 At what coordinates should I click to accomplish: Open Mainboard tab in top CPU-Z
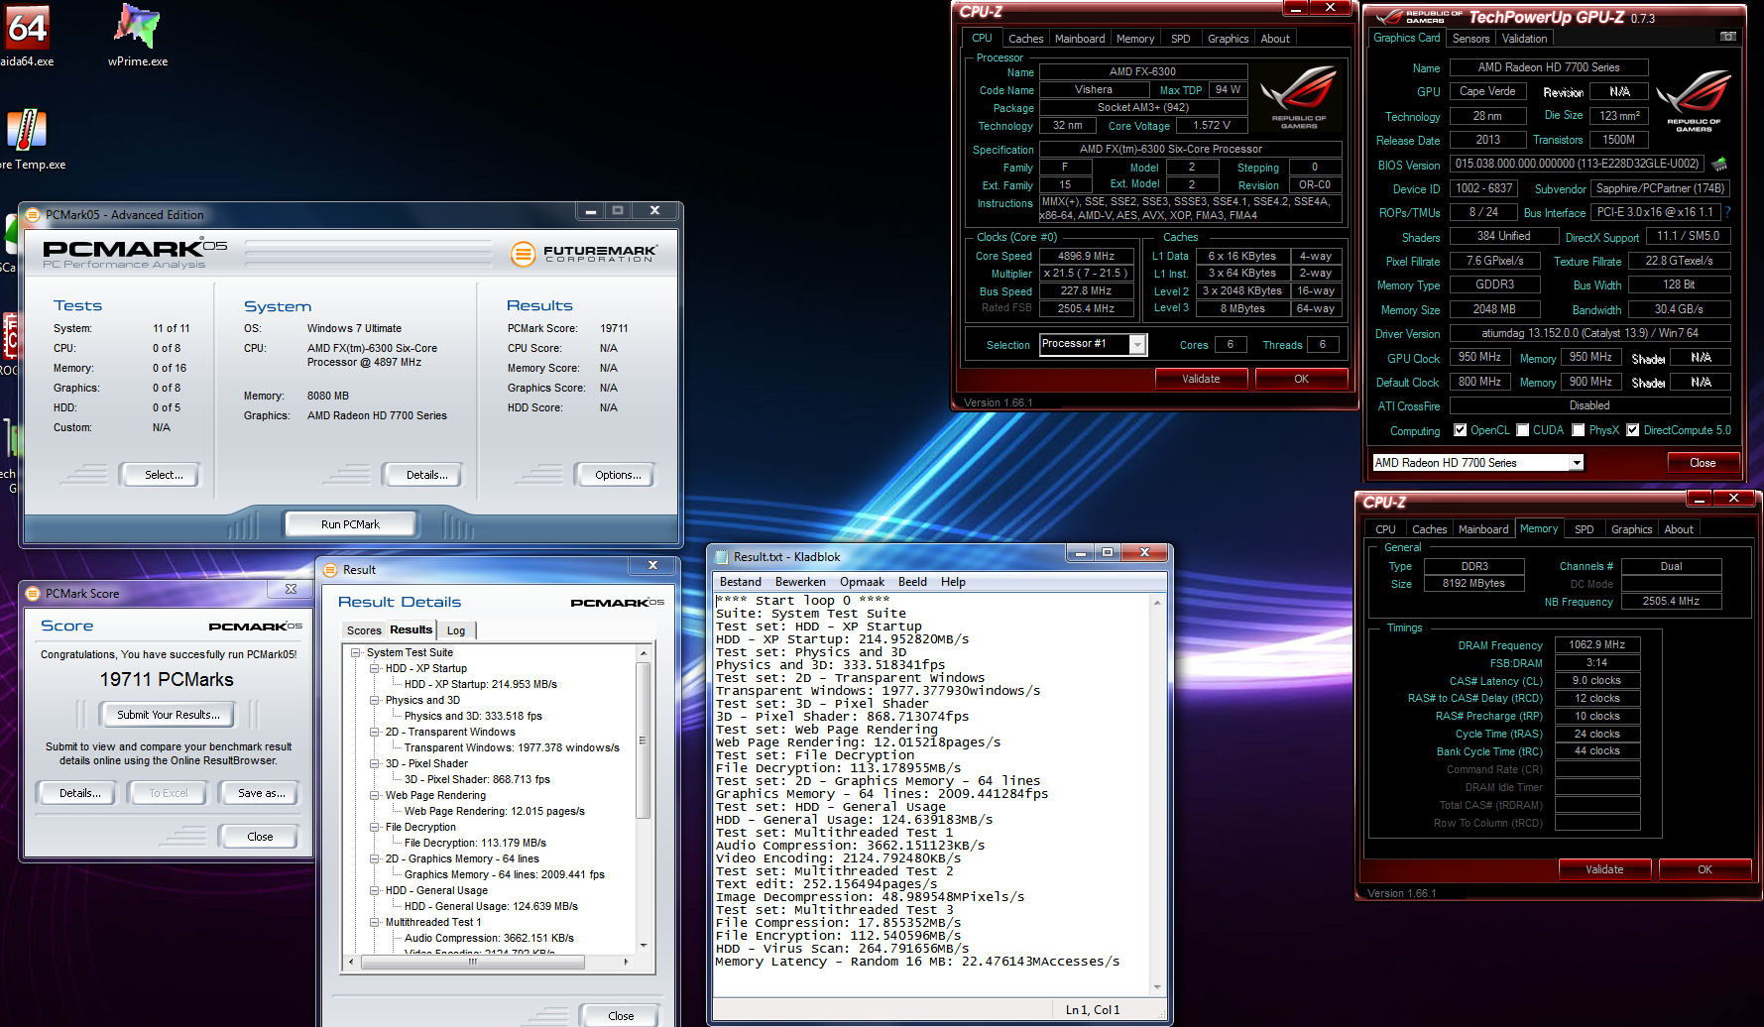pos(1079,39)
